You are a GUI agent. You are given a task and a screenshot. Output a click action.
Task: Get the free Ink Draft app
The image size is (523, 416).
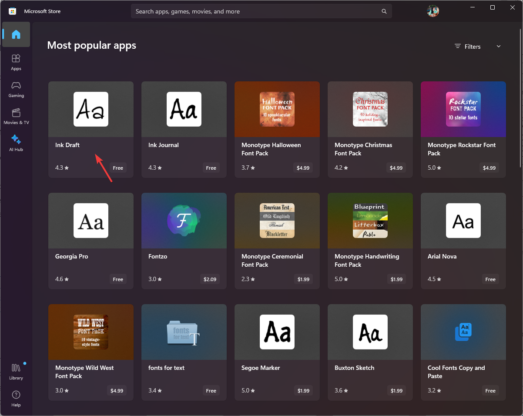coord(117,168)
